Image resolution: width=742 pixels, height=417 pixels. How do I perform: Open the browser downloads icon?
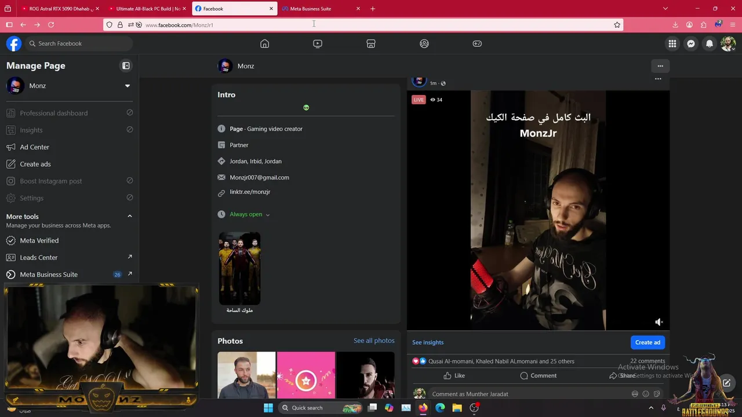(675, 25)
